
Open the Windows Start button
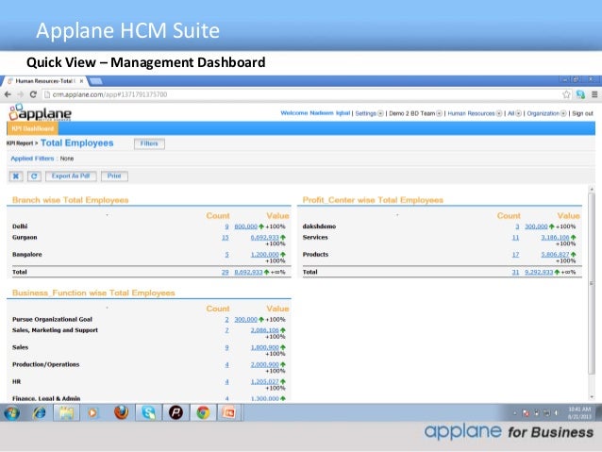[12, 413]
